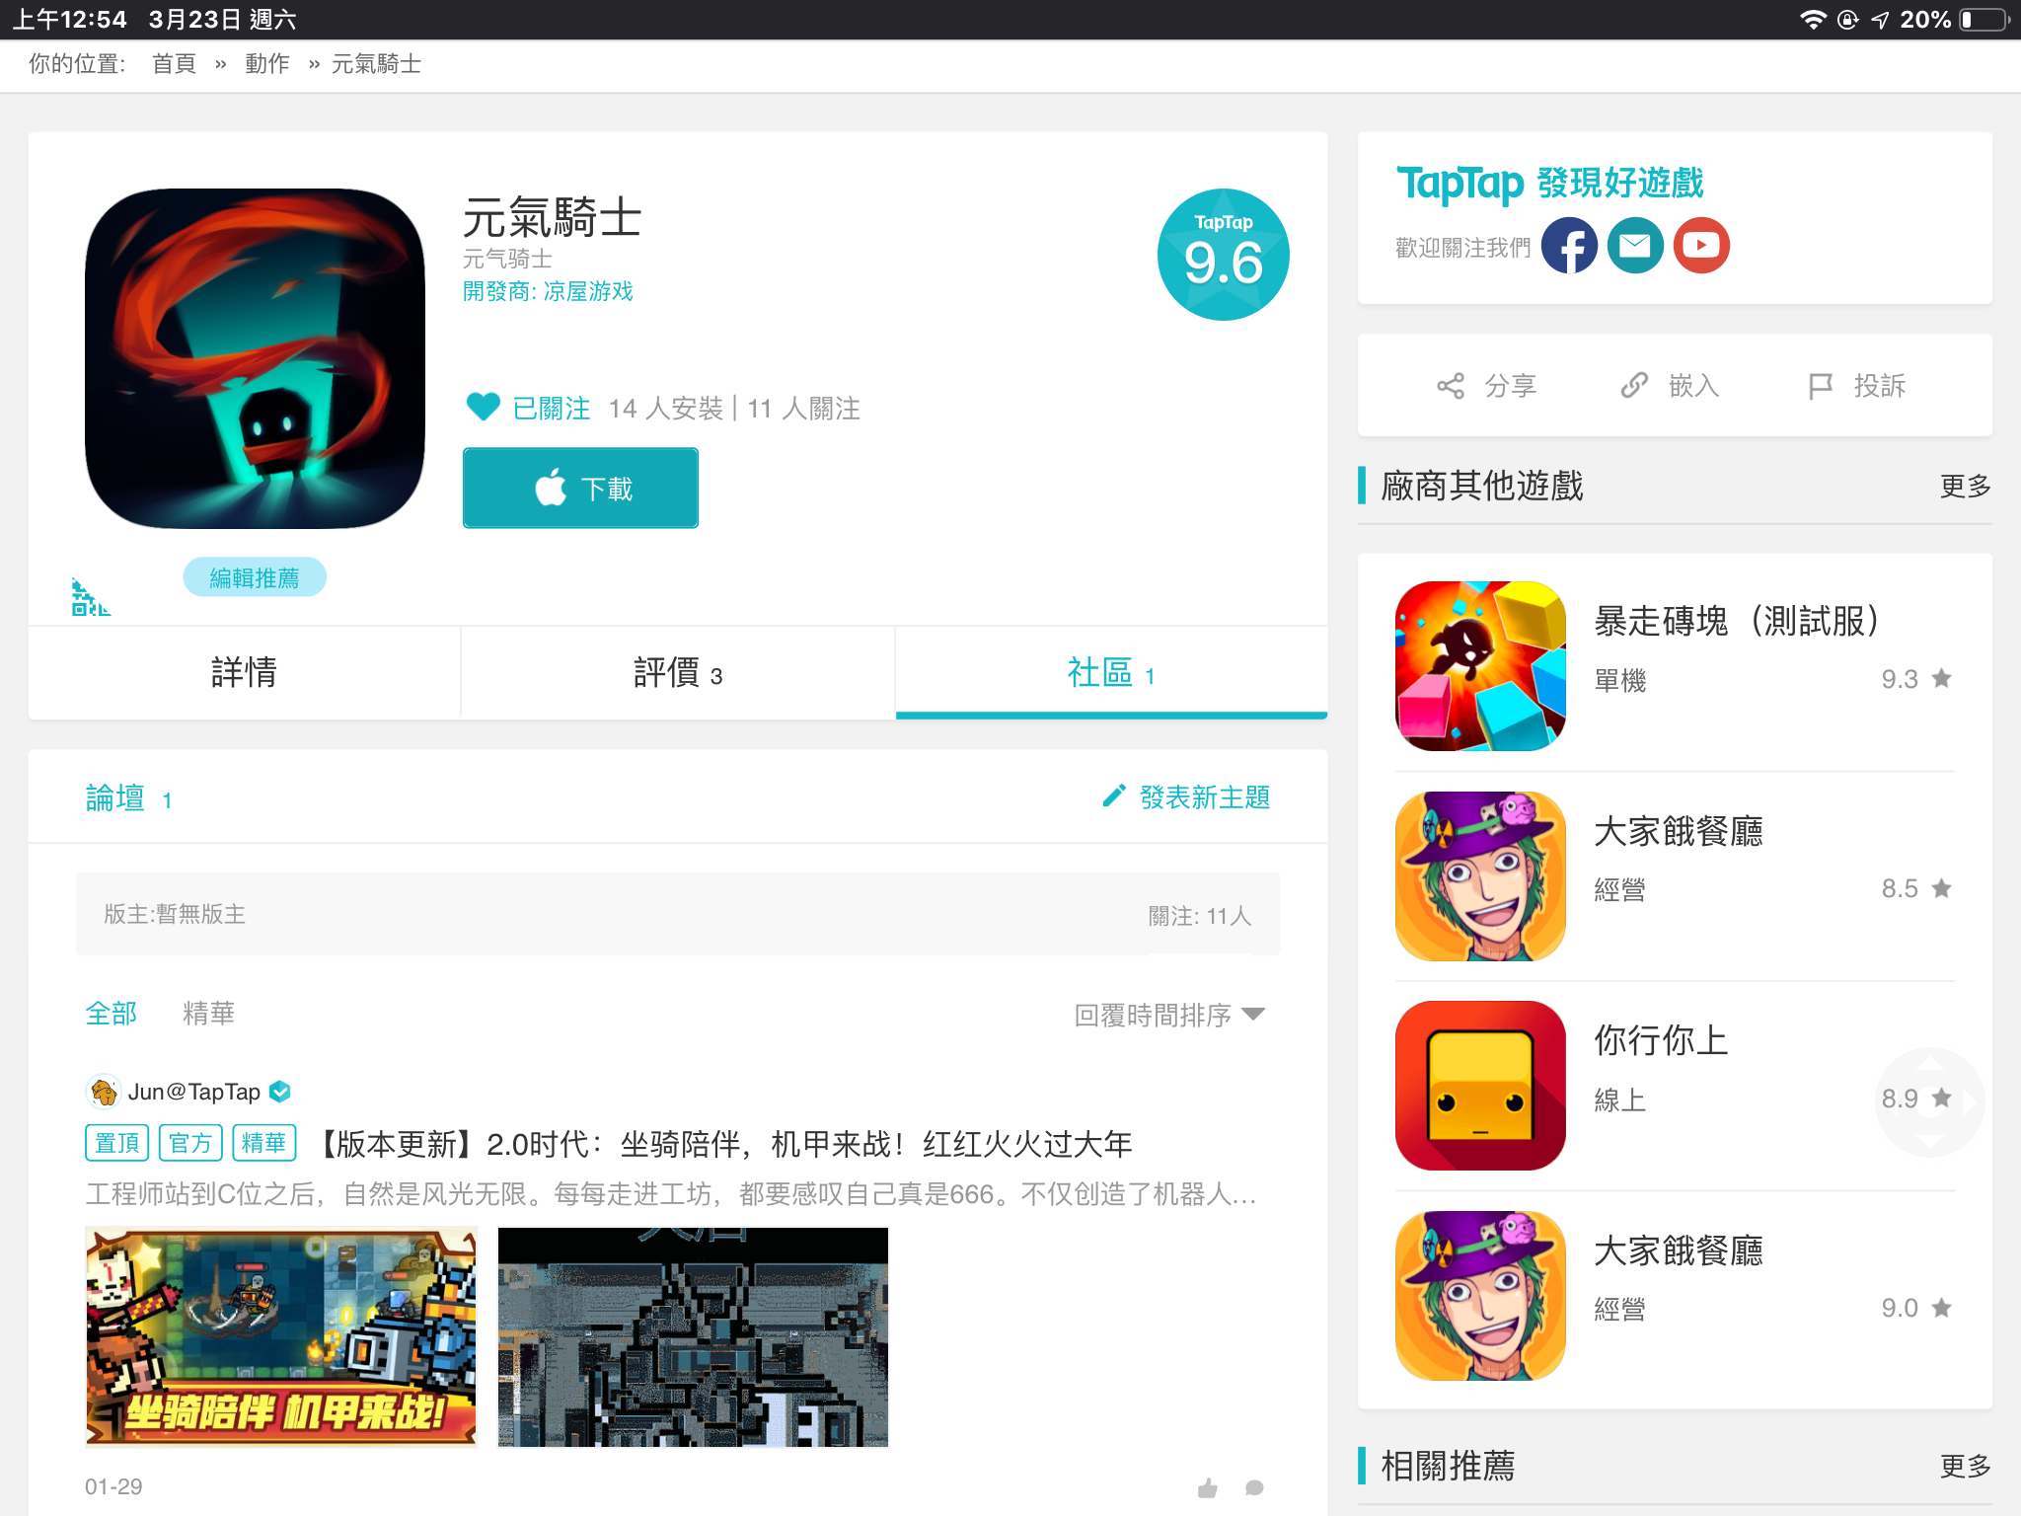This screenshot has height=1516, width=2021.
Task: Click the email envelope icon
Action: coord(1635,246)
